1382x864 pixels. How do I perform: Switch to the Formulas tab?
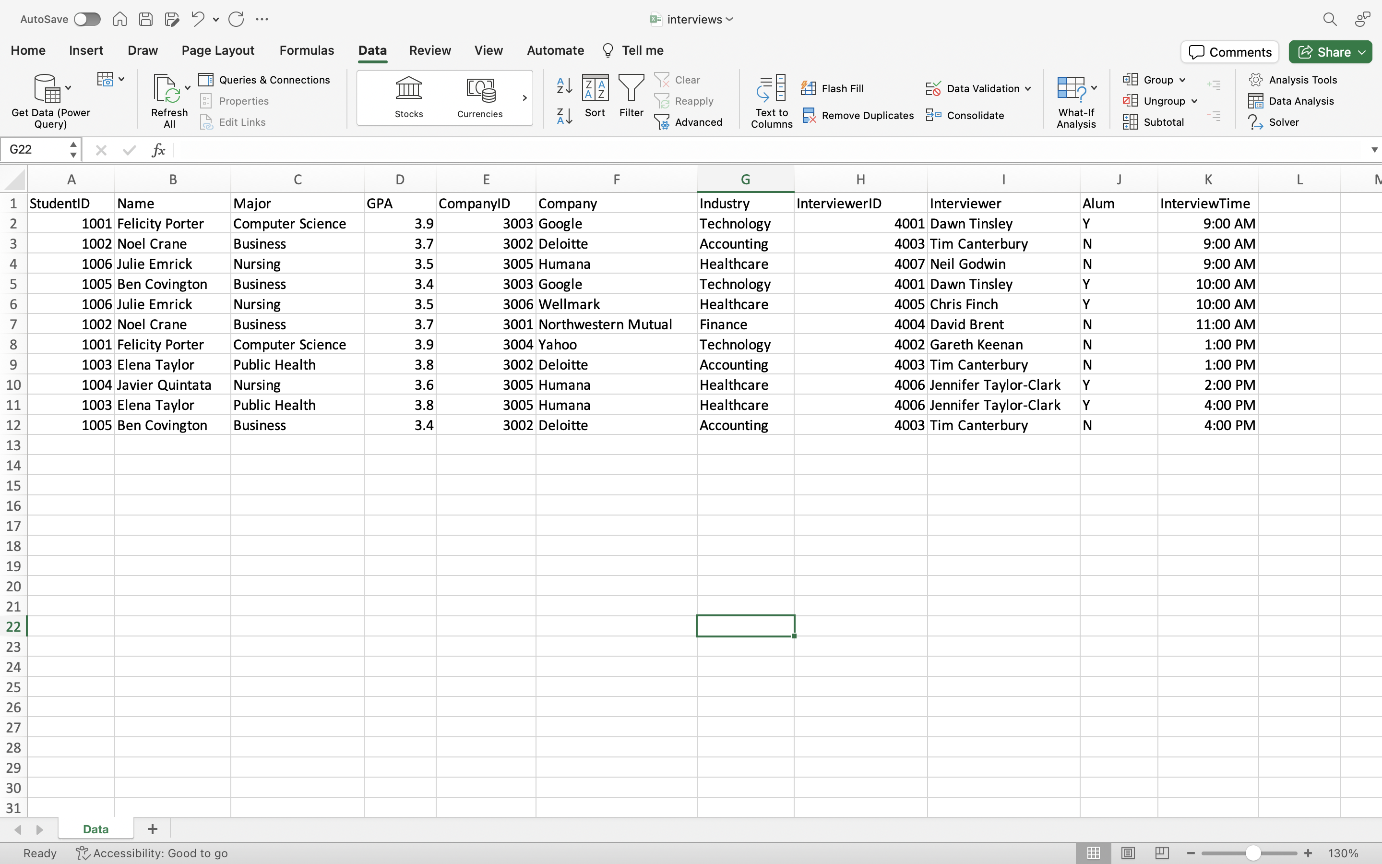coord(307,50)
